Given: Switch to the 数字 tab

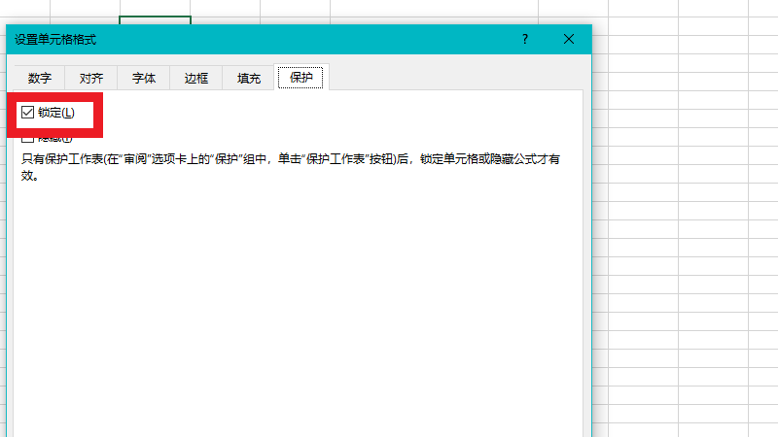Looking at the screenshot, I should pyautogui.click(x=39, y=79).
